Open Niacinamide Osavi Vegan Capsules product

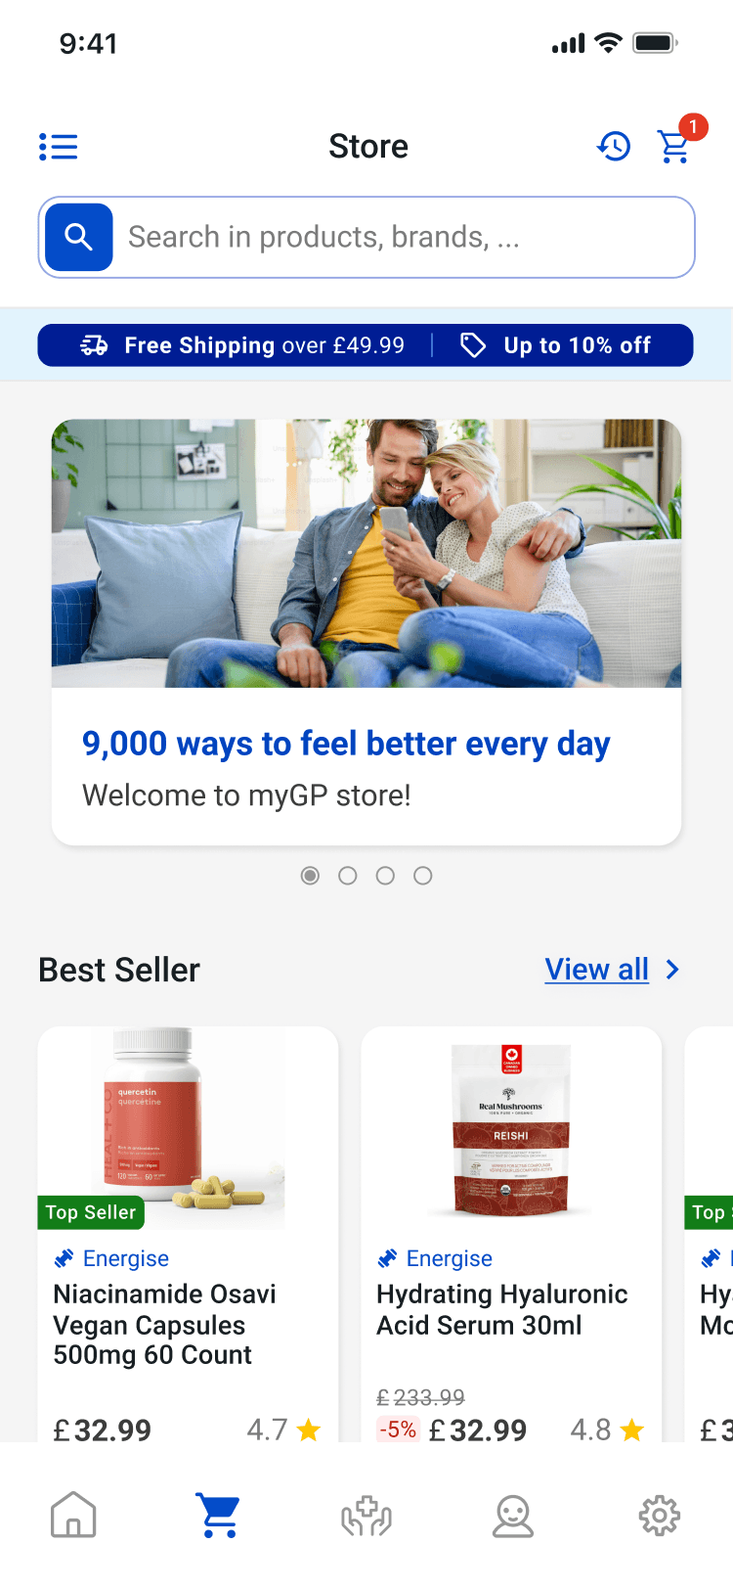(x=188, y=1234)
